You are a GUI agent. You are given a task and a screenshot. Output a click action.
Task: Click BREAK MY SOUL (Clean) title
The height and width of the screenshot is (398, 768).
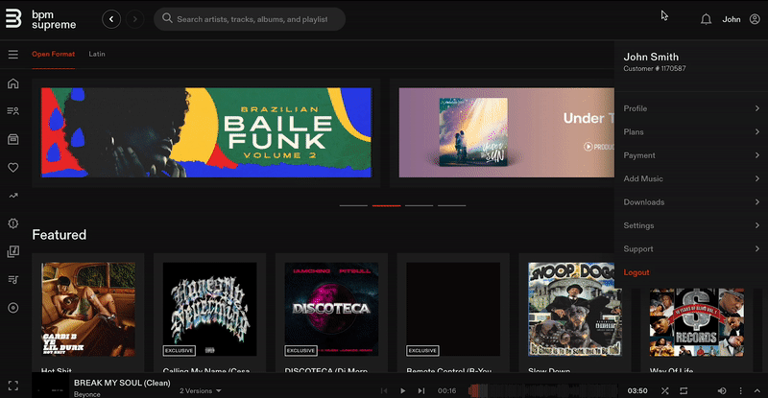click(x=122, y=383)
